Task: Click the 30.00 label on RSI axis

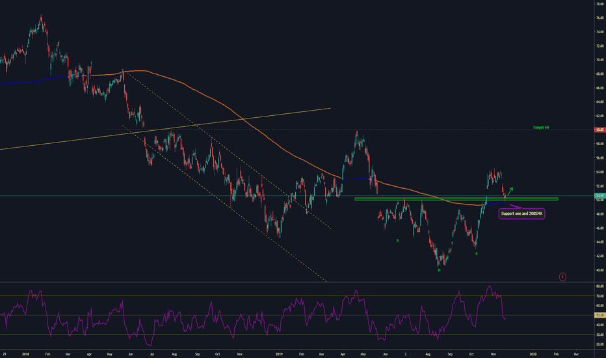Action: pyautogui.click(x=599, y=335)
